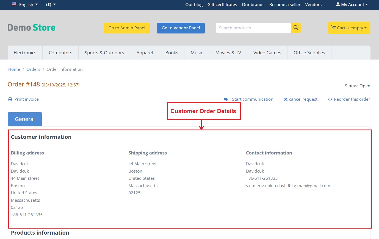Screen dimensions: 379x239
Task: Click the US flag language icon
Action: coord(14,4)
